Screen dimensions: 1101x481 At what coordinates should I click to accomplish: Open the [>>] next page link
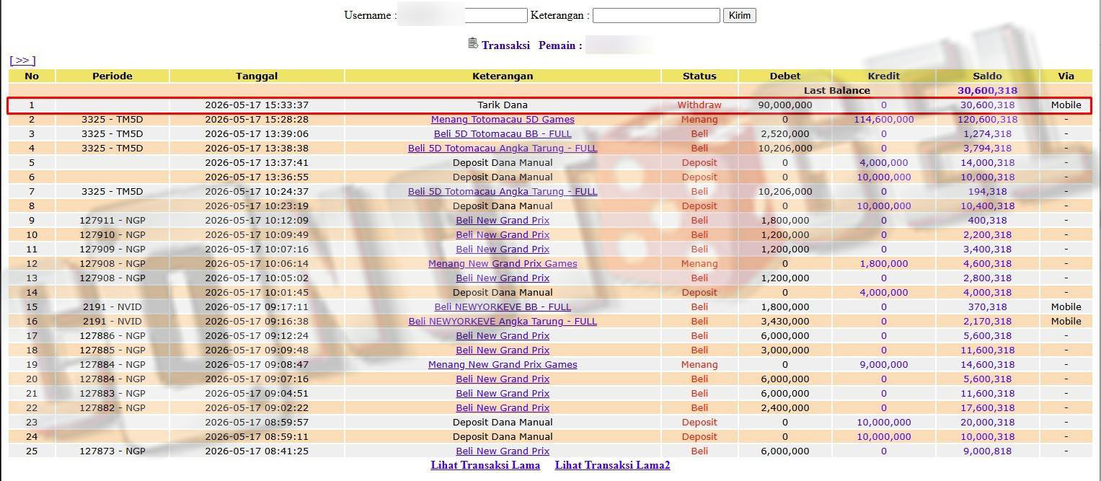(x=22, y=61)
